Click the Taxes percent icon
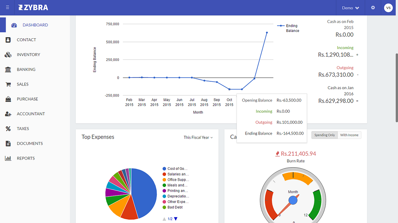This screenshot has width=398, height=223. point(8,129)
